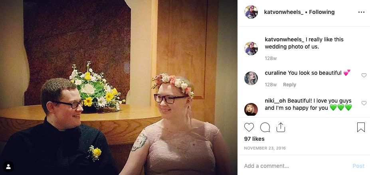Screen dimensions: 370x175
Task: Save post with bookmark icon
Action: coord(361,127)
